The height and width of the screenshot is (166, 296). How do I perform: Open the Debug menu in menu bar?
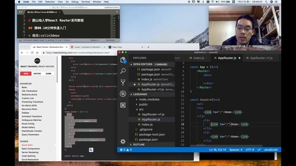pos(75,2)
